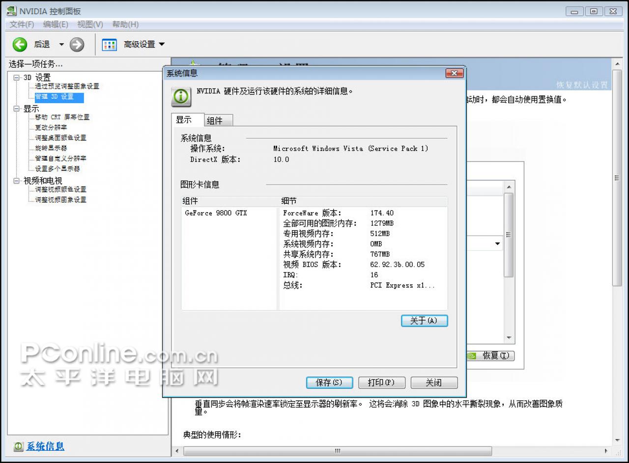Screen dimensions: 629x463
Task: Switch to the 组件 tab
Action: 215,120
